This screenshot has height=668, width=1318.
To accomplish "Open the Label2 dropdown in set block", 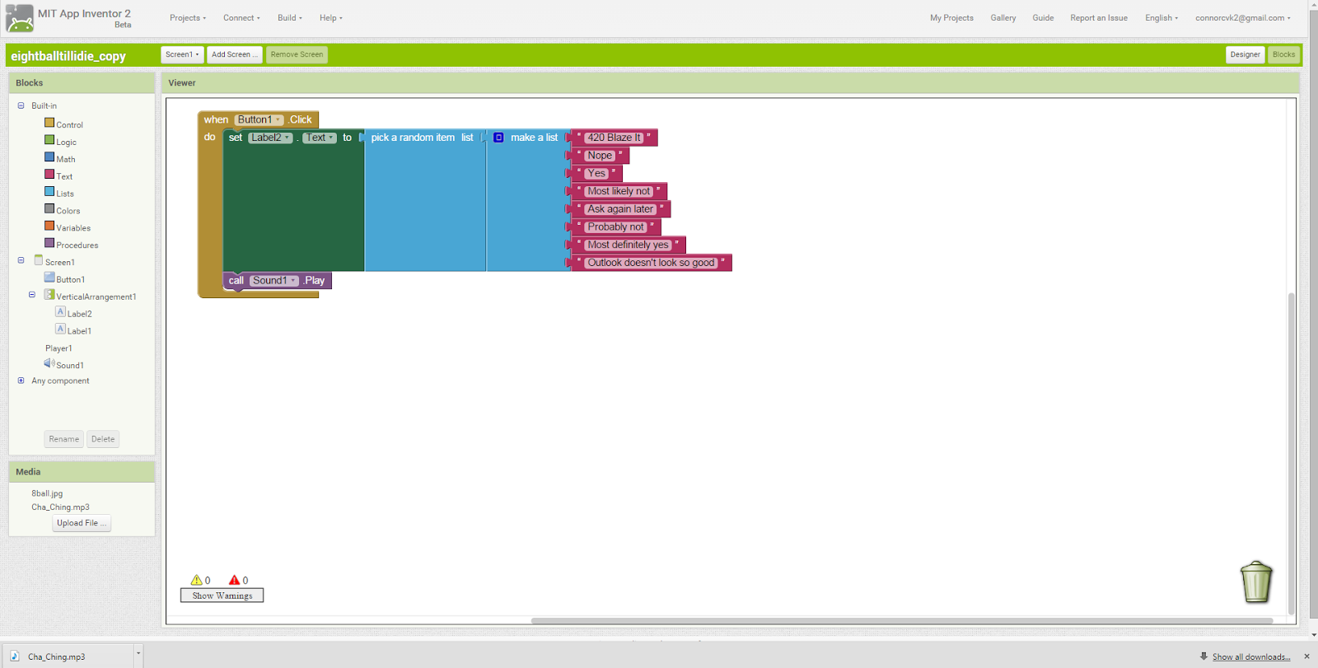I will tap(270, 138).
